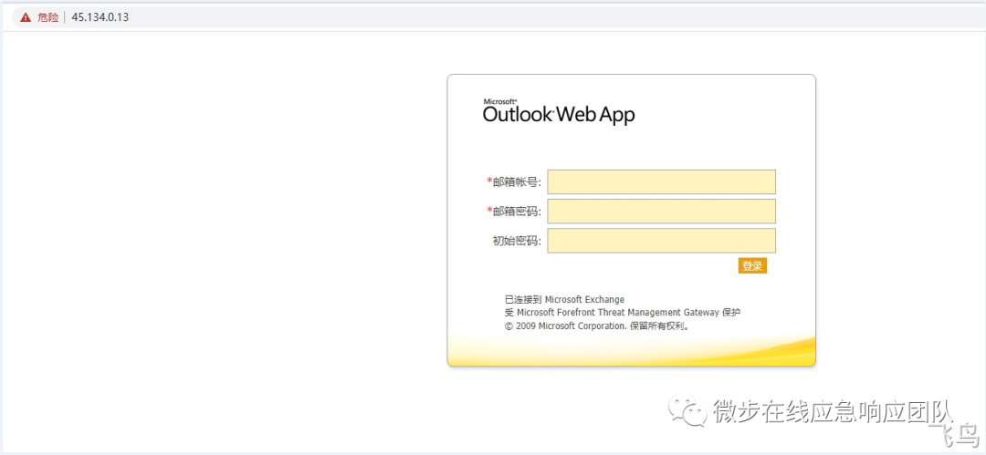Viewport: 986px width, 455px height.
Task: Click the Outlook Web App logo
Action: coord(559,111)
